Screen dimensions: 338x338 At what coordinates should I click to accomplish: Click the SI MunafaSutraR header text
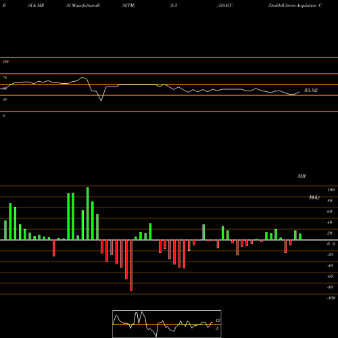click(x=83, y=5)
